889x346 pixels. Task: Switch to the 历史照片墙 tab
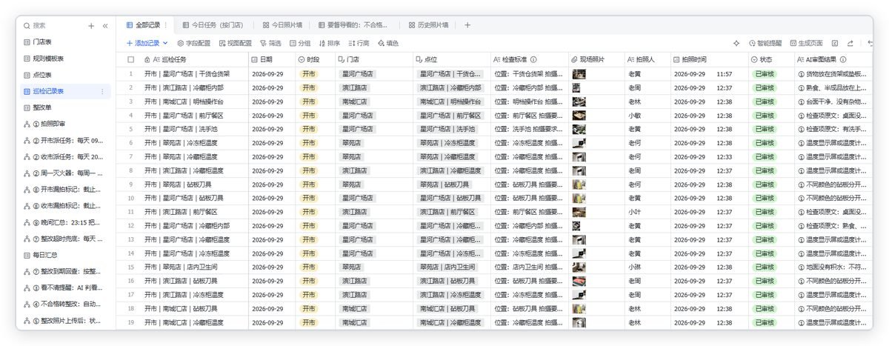(x=427, y=24)
